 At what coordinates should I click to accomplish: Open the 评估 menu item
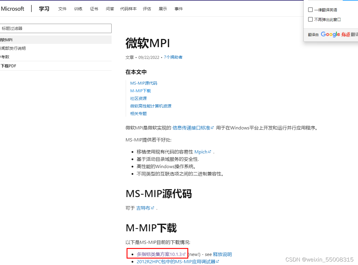tap(147, 9)
